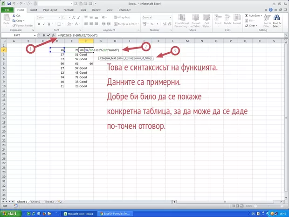Click the Insert Worksheet tab icon

point(60,202)
